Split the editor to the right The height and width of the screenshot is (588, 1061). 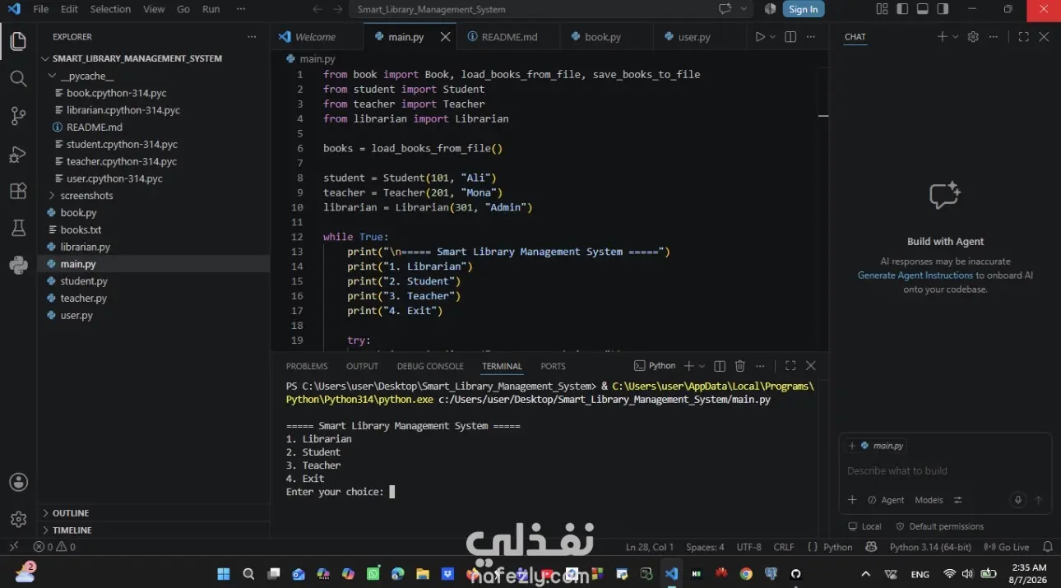[x=790, y=37]
